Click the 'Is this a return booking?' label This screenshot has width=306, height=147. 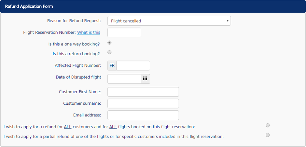76,54
